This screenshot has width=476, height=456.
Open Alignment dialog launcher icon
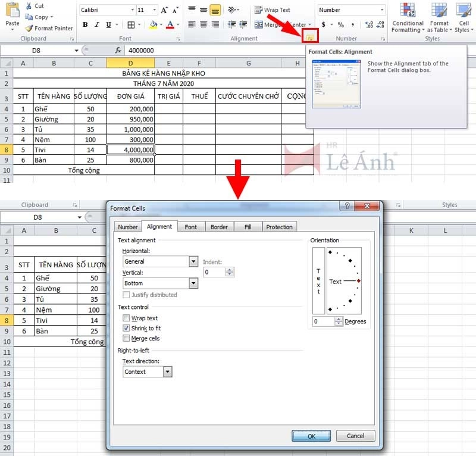[x=309, y=38]
